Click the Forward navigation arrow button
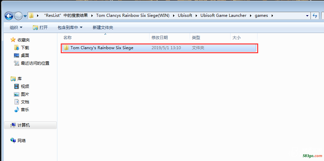 (18, 15)
